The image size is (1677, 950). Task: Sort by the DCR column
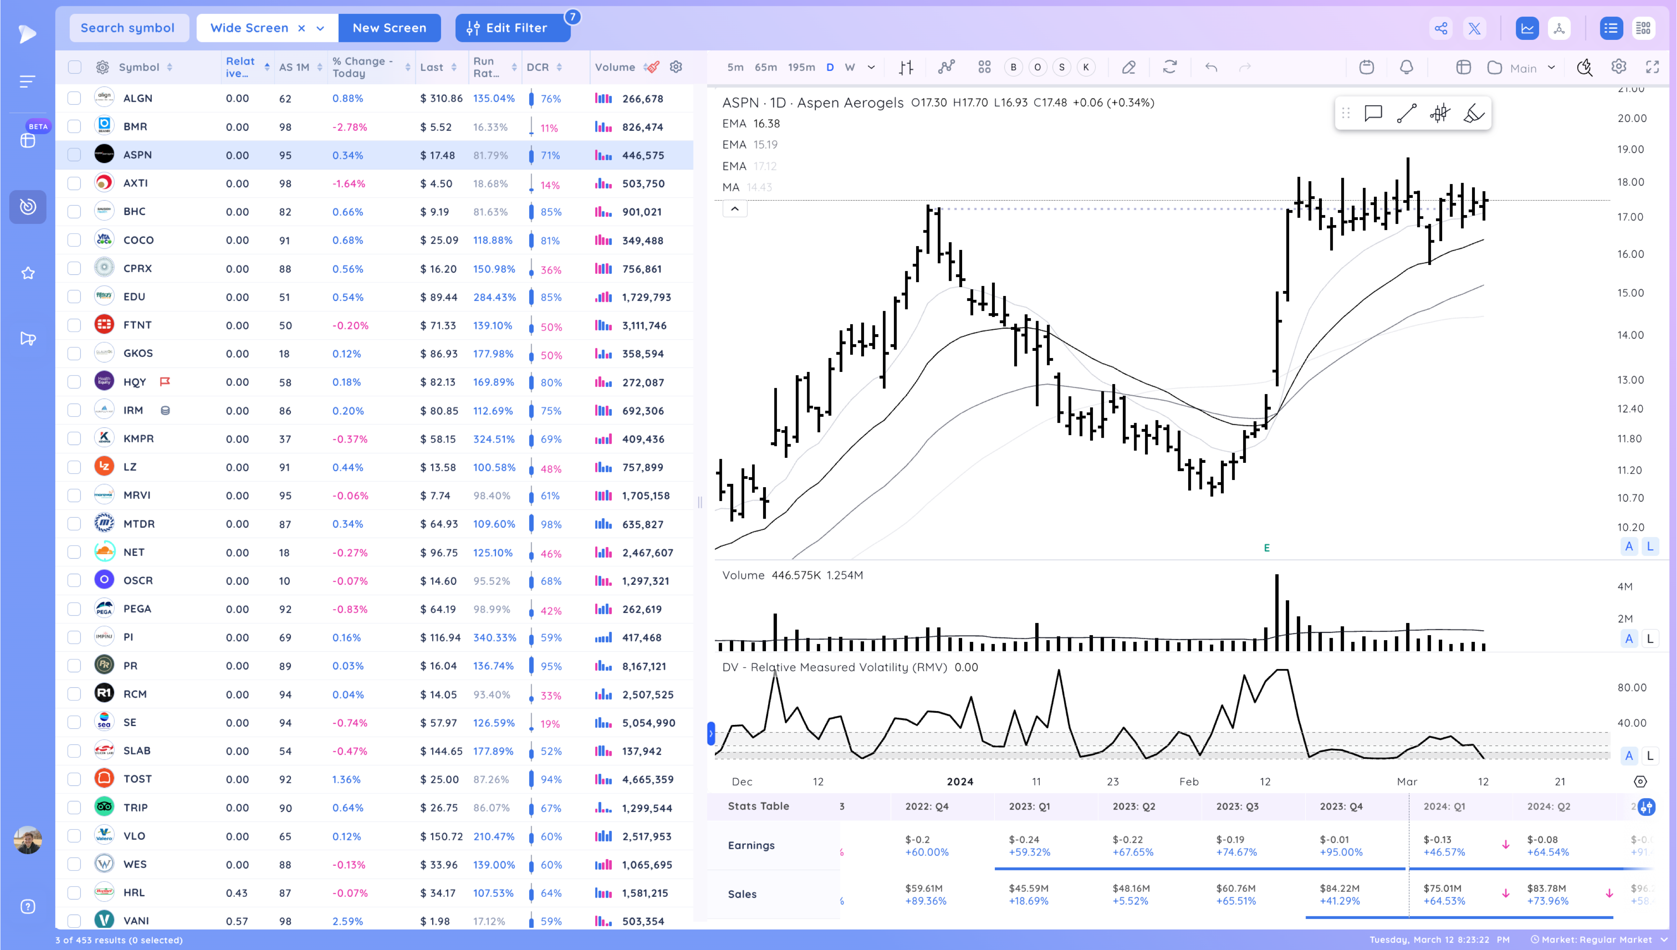pyautogui.click(x=560, y=67)
